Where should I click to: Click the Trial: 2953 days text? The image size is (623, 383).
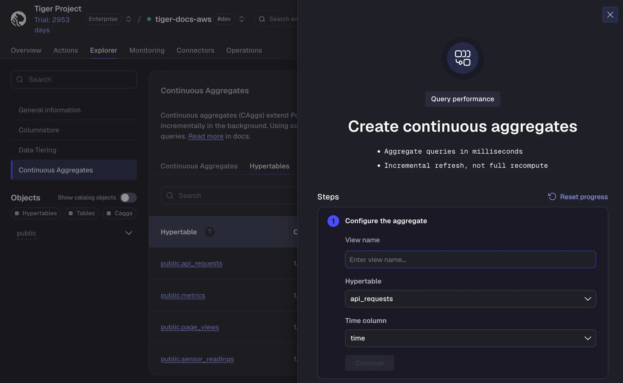[x=52, y=25]
